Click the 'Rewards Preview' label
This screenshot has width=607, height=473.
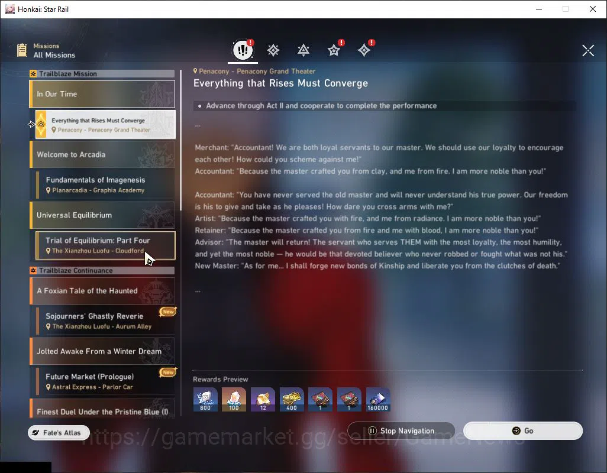220,380
